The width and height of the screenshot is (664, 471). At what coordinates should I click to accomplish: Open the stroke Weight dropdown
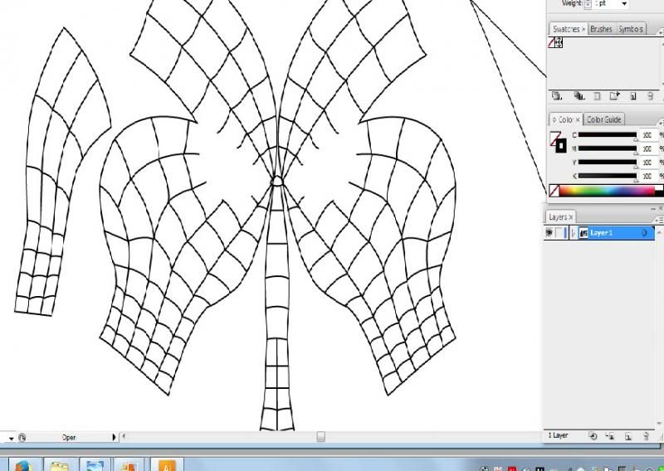pyautogui.click(x=624, y=4)
